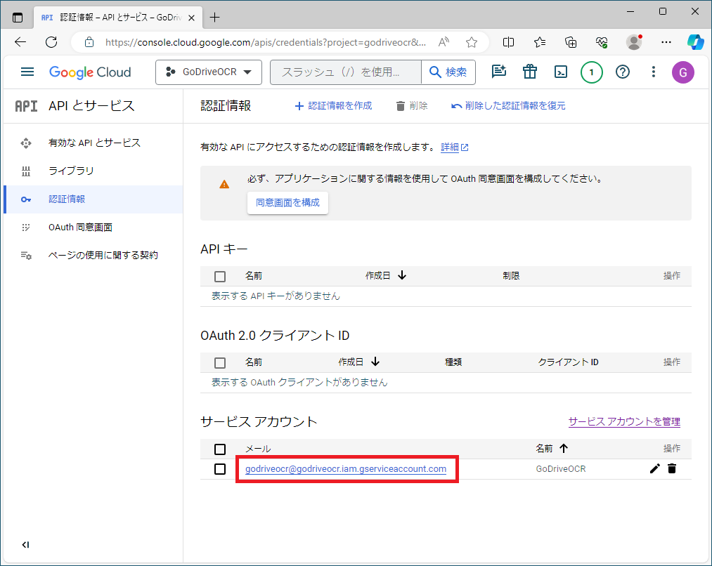
Task: Open the Gemini chat assistant icon
Action: pos(498,72)
